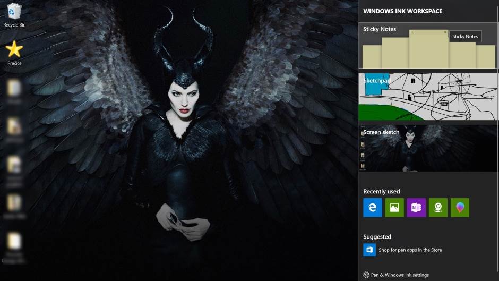The image size is (499, 281).
Task: Open the Maps app tile
Action: click(x=438, y=208)
